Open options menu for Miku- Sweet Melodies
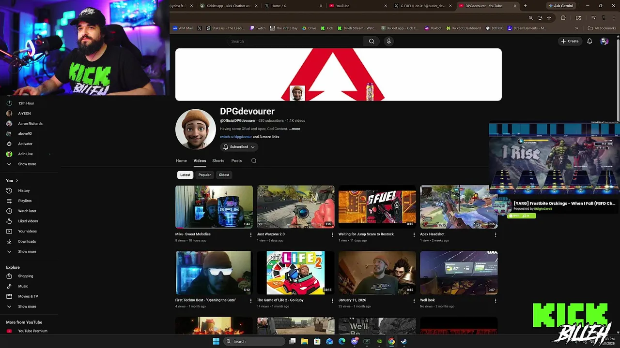620x348 pixels. [x=251, y=234]
